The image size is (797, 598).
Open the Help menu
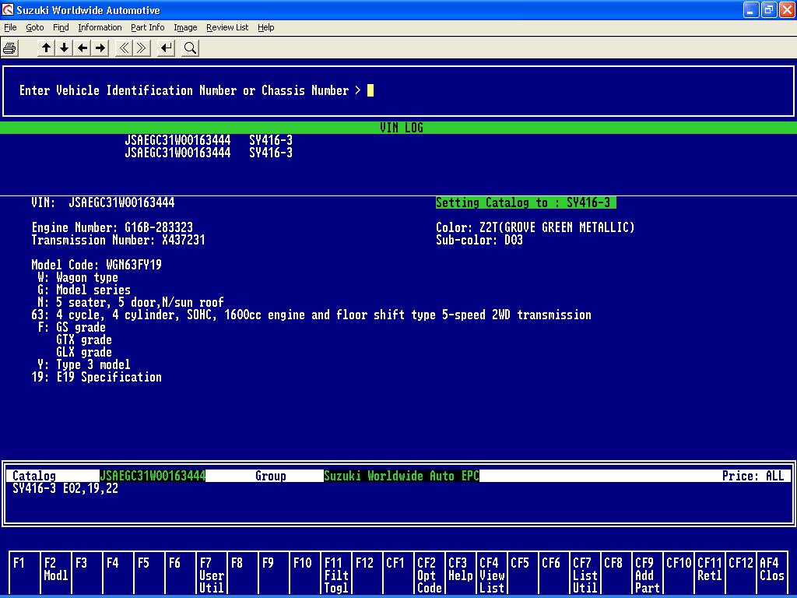point(266,27)
